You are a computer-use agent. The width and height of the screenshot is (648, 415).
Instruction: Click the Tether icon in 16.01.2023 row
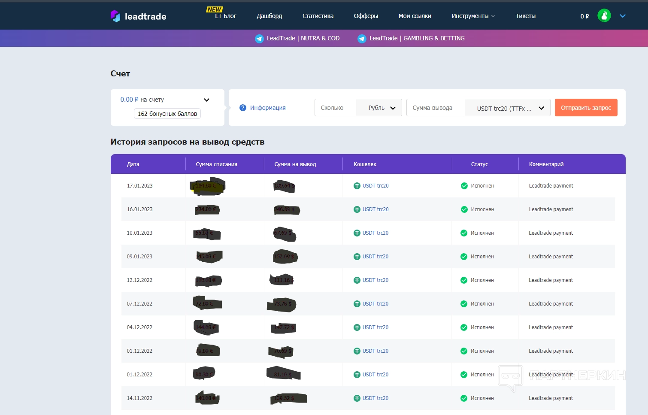(x=357, y=209)
